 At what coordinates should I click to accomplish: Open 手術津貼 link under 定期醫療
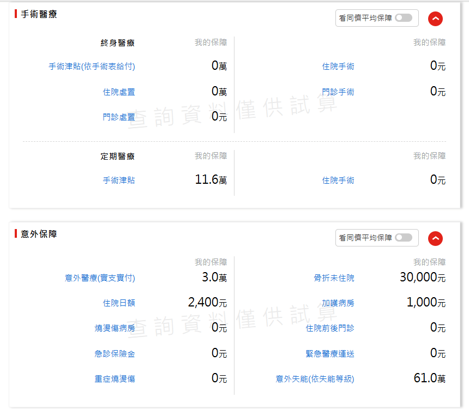coord(119,181)
